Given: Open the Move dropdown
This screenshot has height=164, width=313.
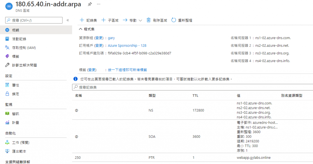Looking at the screenshot, I should 132,20.
